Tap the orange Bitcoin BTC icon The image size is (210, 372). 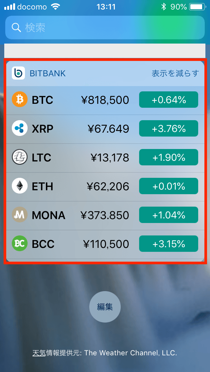tap(20, 100)
